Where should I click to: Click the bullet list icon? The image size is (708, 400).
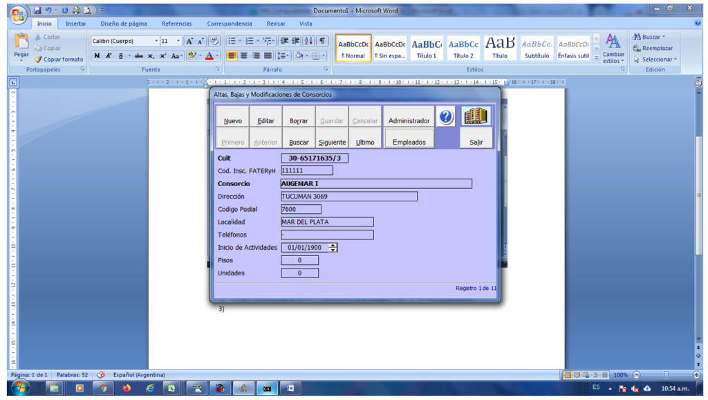point(232,41)
